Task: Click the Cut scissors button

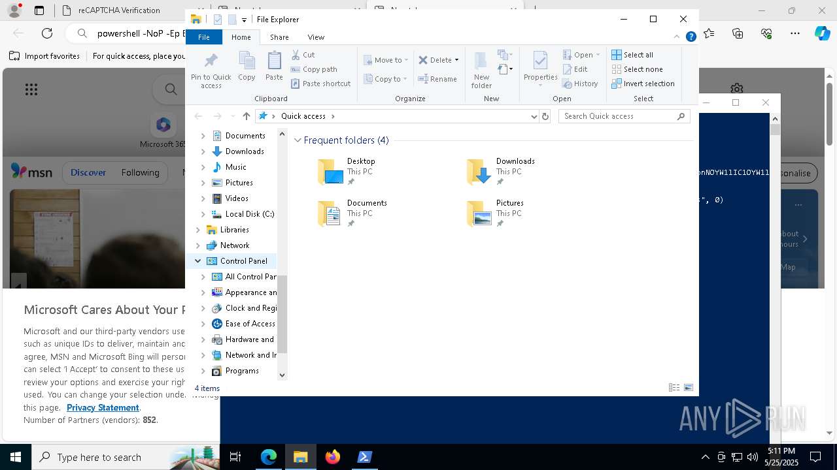Action: (x=303, y=55)
